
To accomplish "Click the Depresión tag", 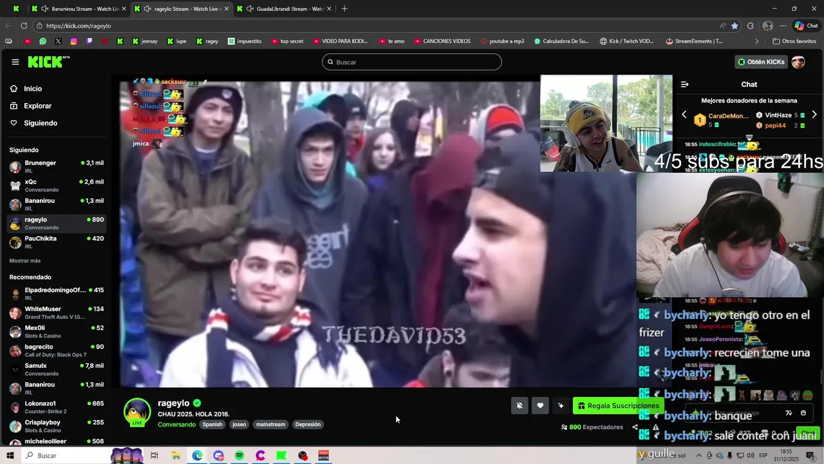I will pos(308,425).
